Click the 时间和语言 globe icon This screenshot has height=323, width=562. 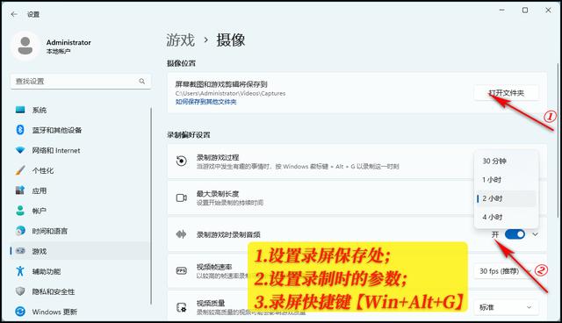click(20, 231)
